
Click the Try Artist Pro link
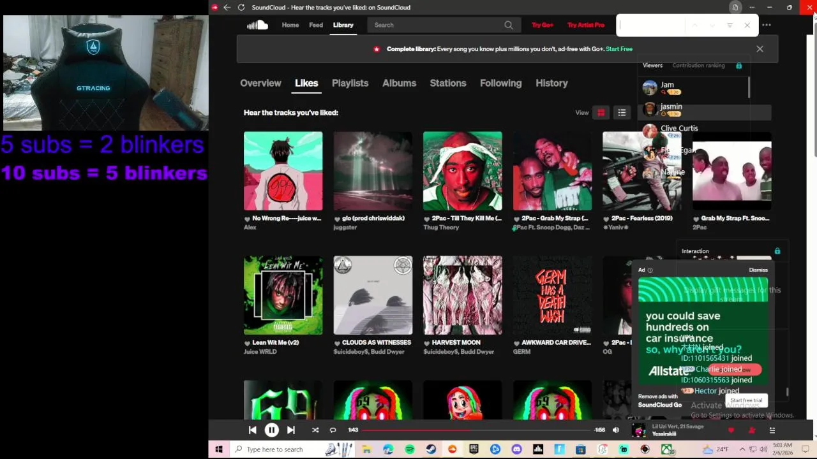pos(586,25)
